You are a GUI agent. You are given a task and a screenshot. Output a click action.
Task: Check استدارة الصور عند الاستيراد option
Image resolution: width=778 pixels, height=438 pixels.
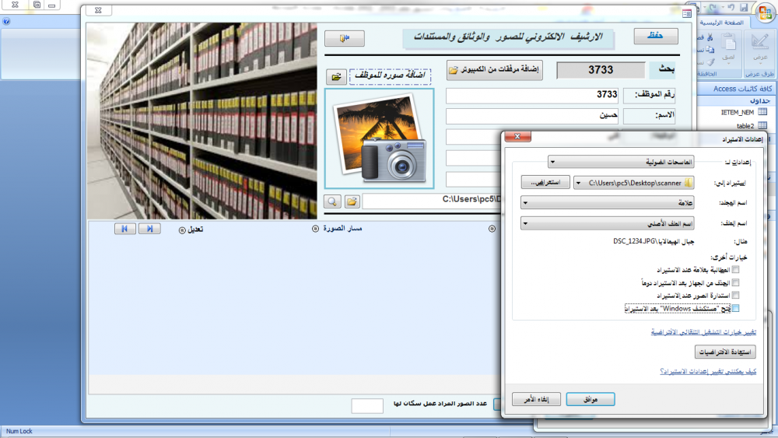(x=735, y=295)
